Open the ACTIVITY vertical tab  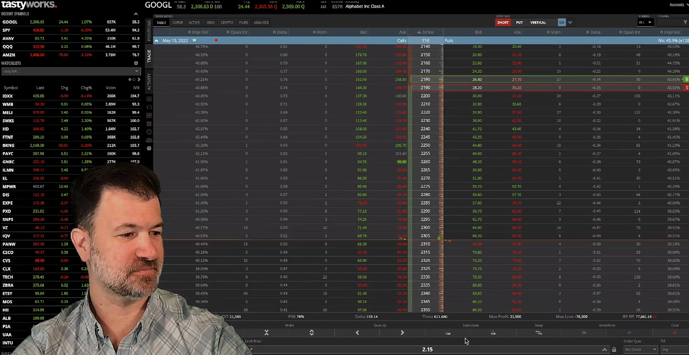tap(149, 81)
